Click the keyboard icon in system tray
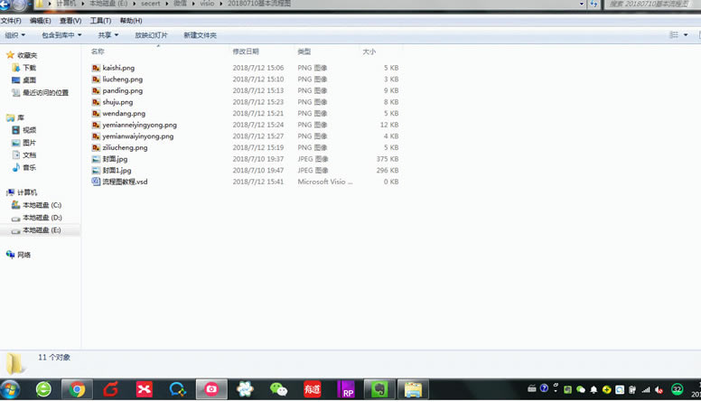701x402 pixels. (531, 388)
